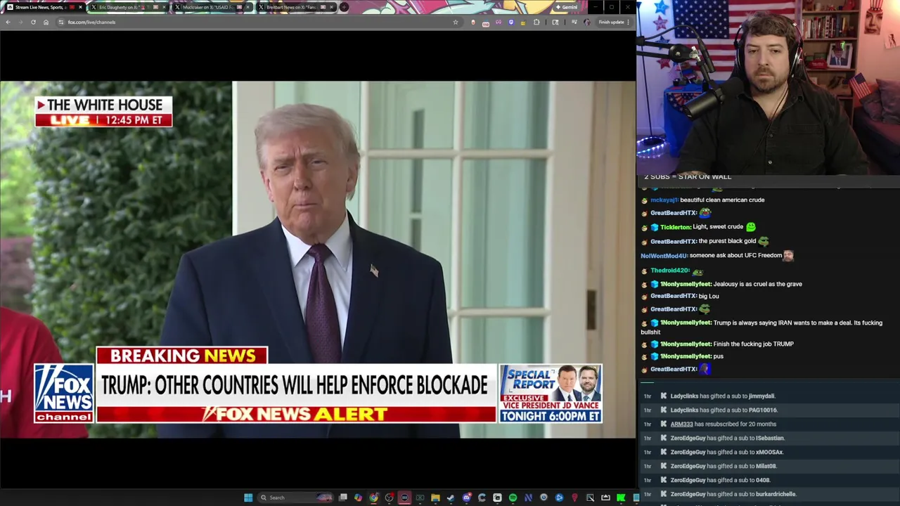900x506 pixels.
Task: Click 'ZeroEdgeGuy has gifted a sub to ISebastian' event
Action: [727, 438]
